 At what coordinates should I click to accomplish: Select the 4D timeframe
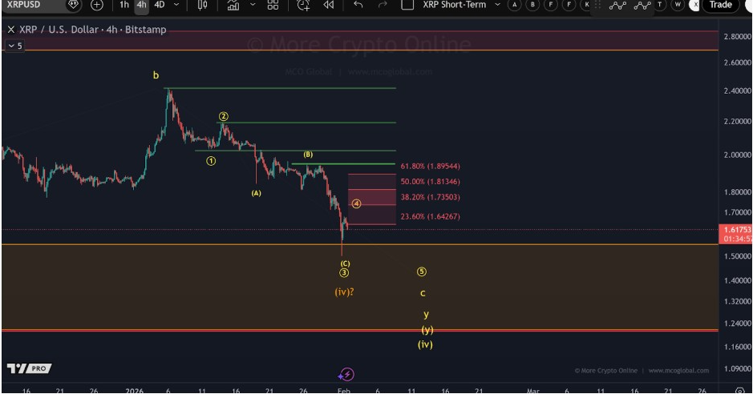click(x=160, y=5)
